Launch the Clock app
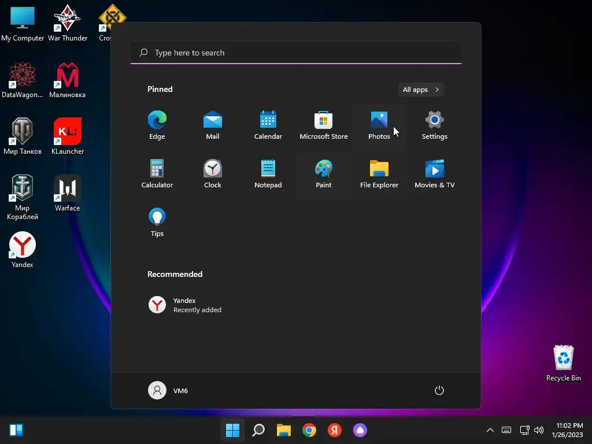 click(213, 174)
